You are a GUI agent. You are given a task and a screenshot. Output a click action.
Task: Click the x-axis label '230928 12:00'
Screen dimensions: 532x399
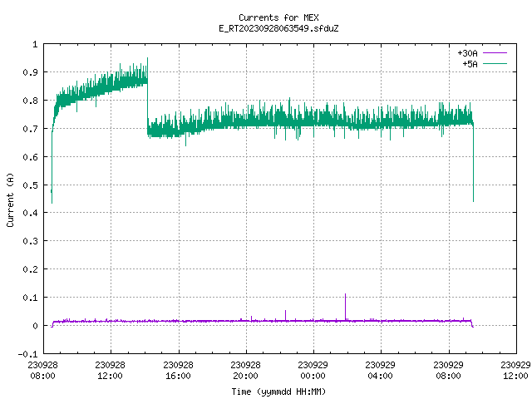tap(110, 371)
